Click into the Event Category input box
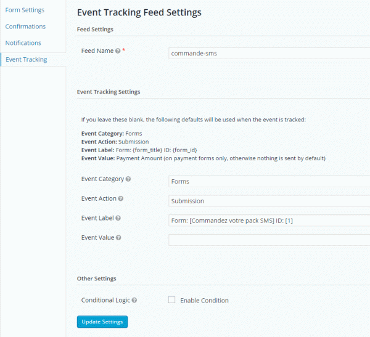Viewport: 370px width, 337px height. [x=269, y=181]
